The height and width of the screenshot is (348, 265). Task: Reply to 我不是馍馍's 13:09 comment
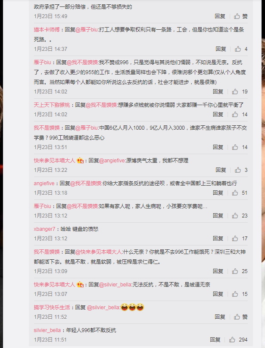(218, 271)
